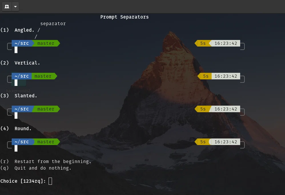
Task: Click 16:23:42 time in Vertical preview
Action: click(226, 76)
